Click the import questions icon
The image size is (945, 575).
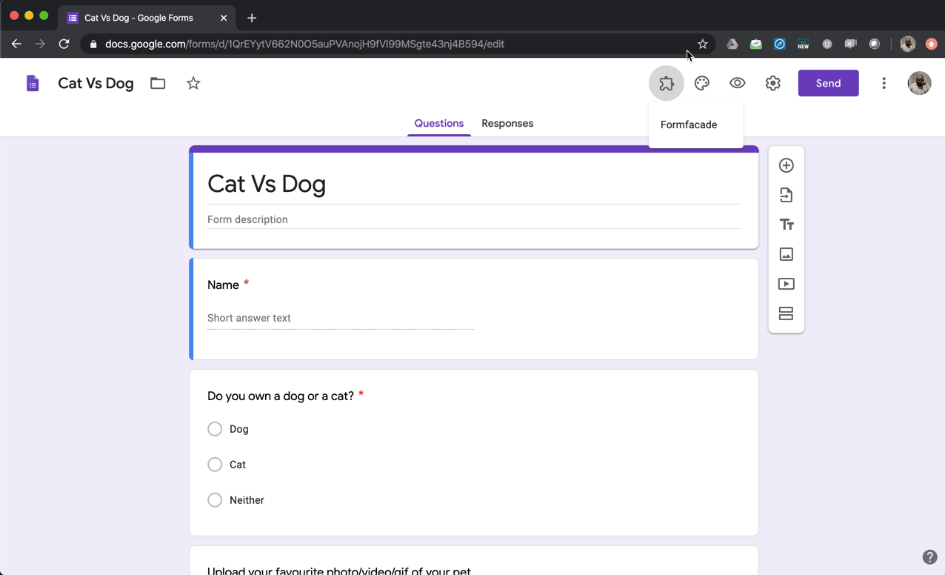[786, 195]
